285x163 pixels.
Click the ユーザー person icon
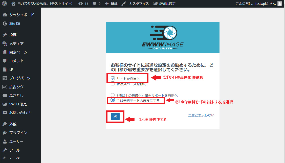[5, 141]
